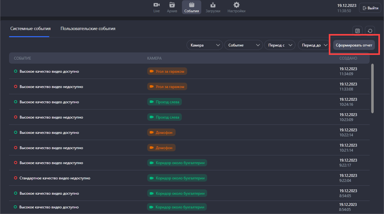The width and height of the screenshot is (384, 214).
Task: Click the list view layout icon
Action: coord(357,31)
